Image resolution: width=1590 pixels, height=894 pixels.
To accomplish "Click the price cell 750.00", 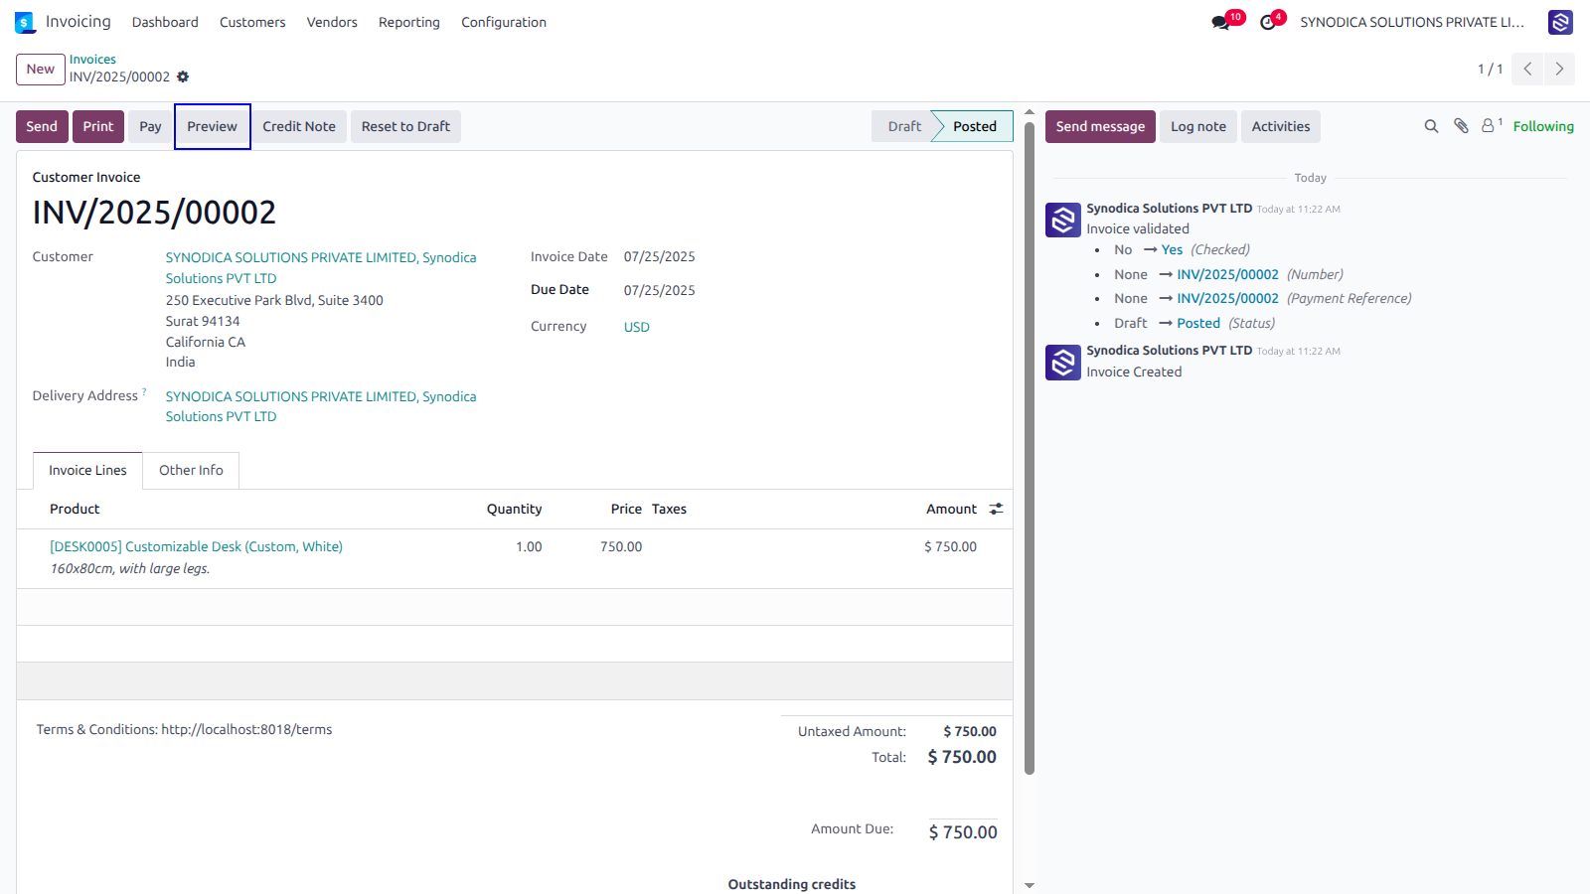I will pyautogui.click(x=621, y=546).
